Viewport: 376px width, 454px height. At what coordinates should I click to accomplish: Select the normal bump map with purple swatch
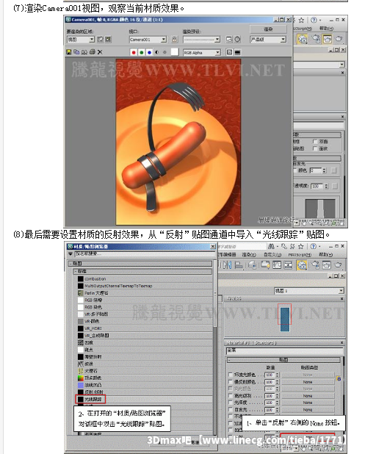tap(93, 385)
